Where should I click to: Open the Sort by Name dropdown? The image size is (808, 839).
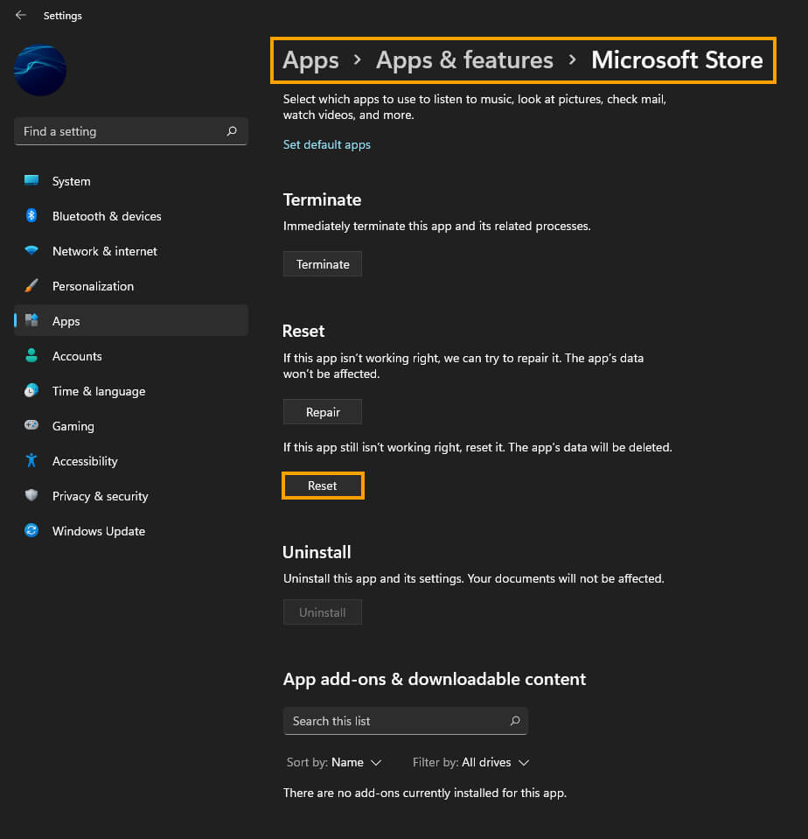coord(334,763)
